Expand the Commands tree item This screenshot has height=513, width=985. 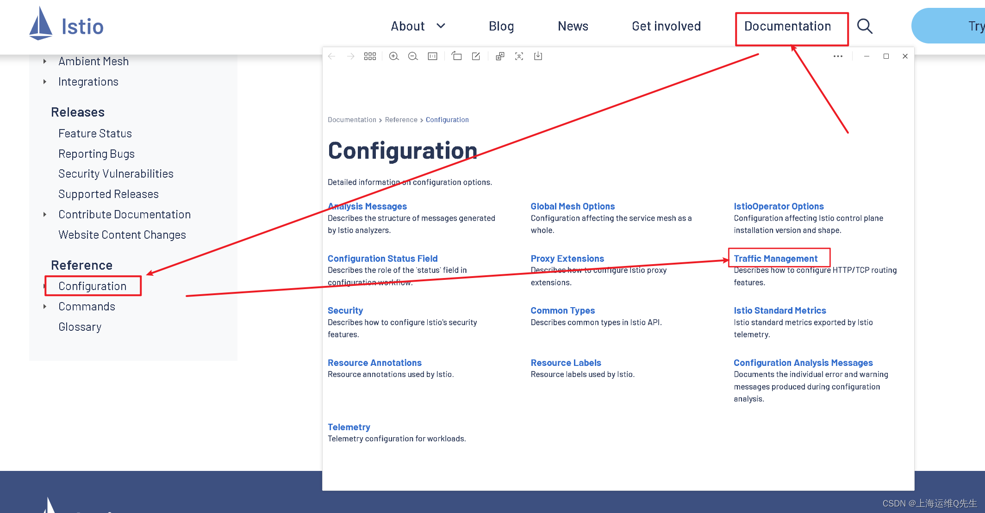(x=45, y=306)
